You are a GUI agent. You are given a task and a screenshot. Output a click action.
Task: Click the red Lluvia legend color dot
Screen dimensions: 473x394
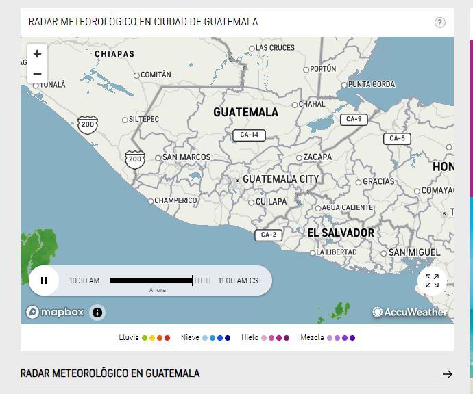(x=167, y=338)
